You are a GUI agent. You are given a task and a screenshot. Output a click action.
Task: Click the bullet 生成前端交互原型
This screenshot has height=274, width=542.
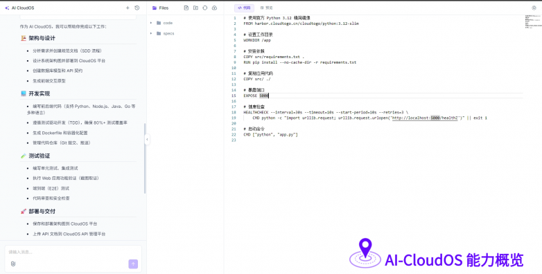point(49,81)
